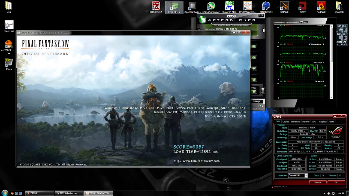349x196 pixels.
Task: Toggle the Auto fan speed button in Afterburner
Action: click(254, 88)
